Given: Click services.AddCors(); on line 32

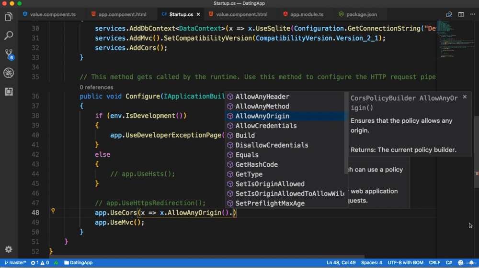Looking at the screenshot, I should [131, 48].
